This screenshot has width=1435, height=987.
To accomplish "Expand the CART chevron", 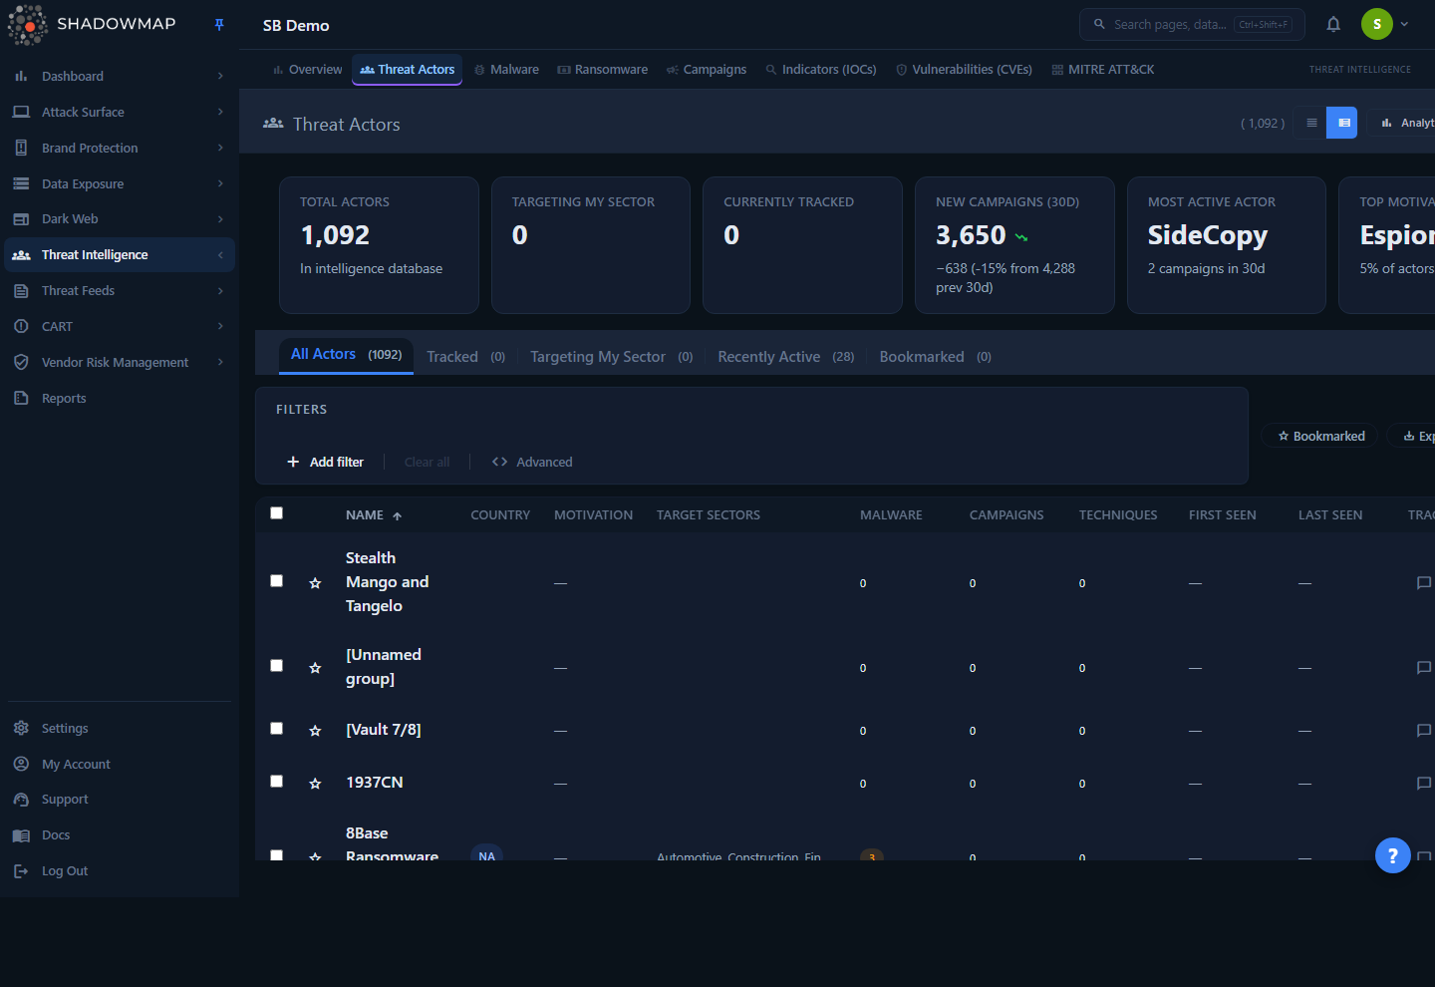I will point(220,326).
